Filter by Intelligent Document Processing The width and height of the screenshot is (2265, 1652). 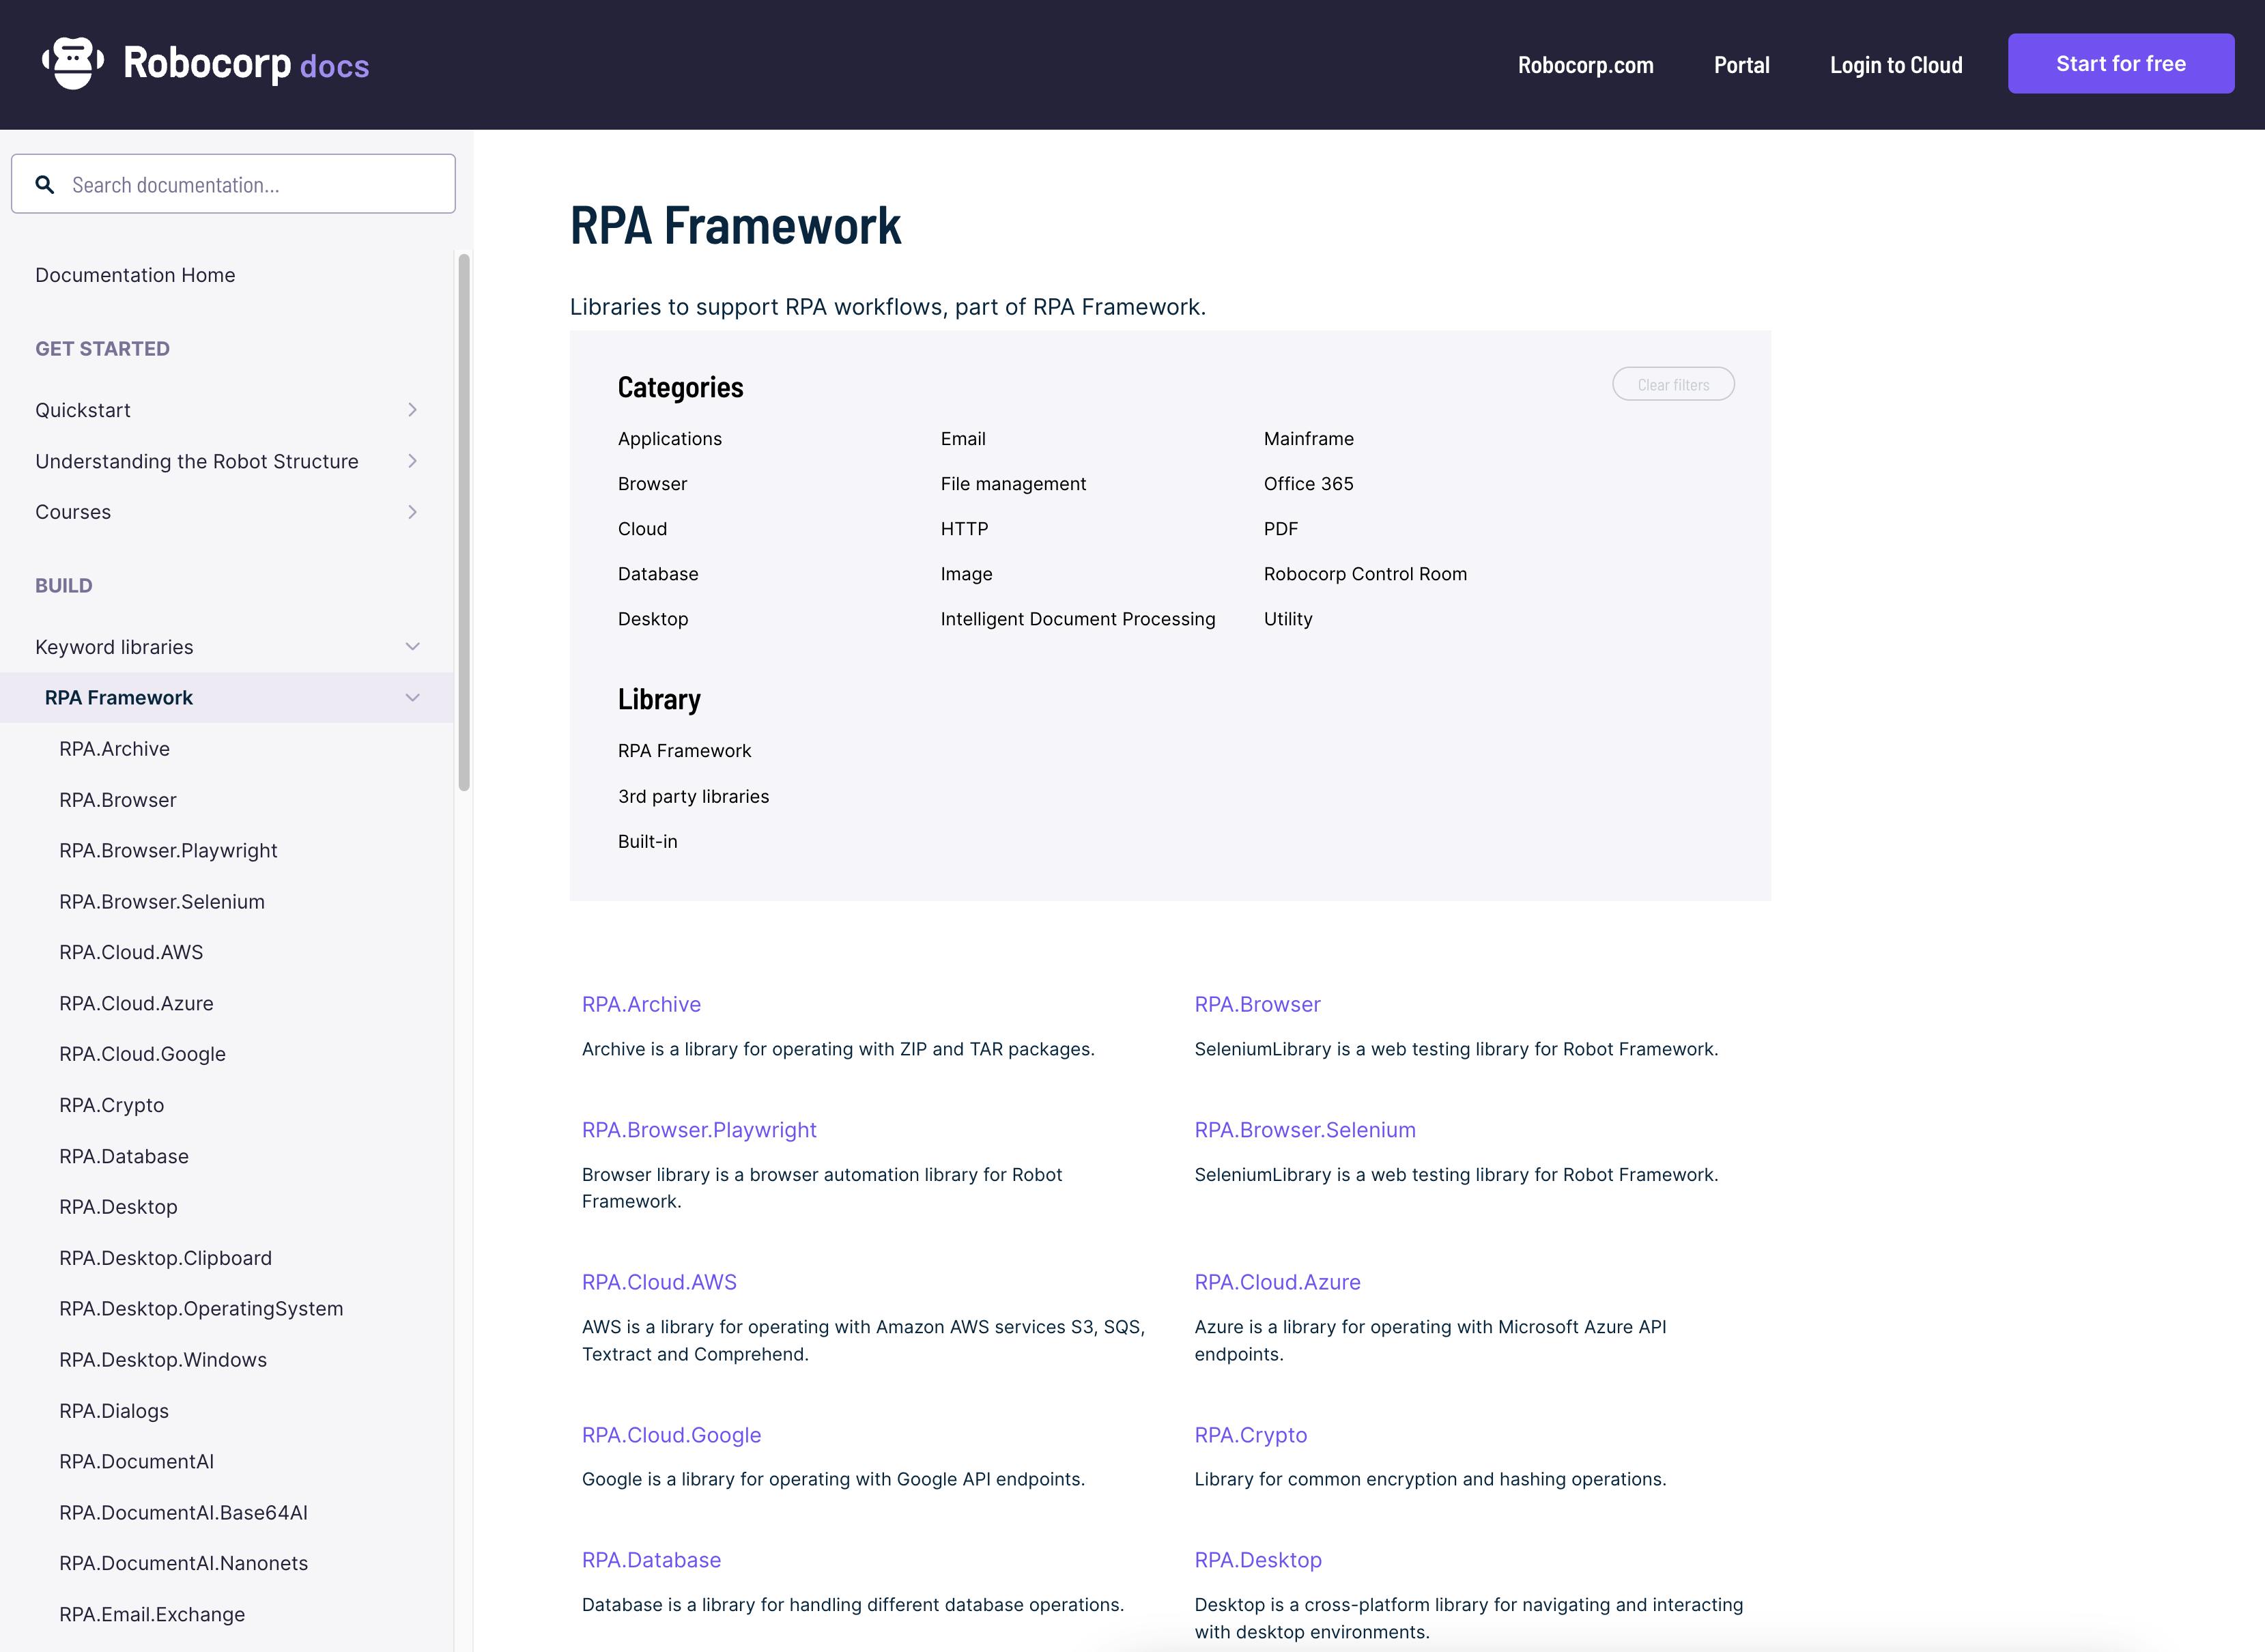click(x=1078, y=619)
